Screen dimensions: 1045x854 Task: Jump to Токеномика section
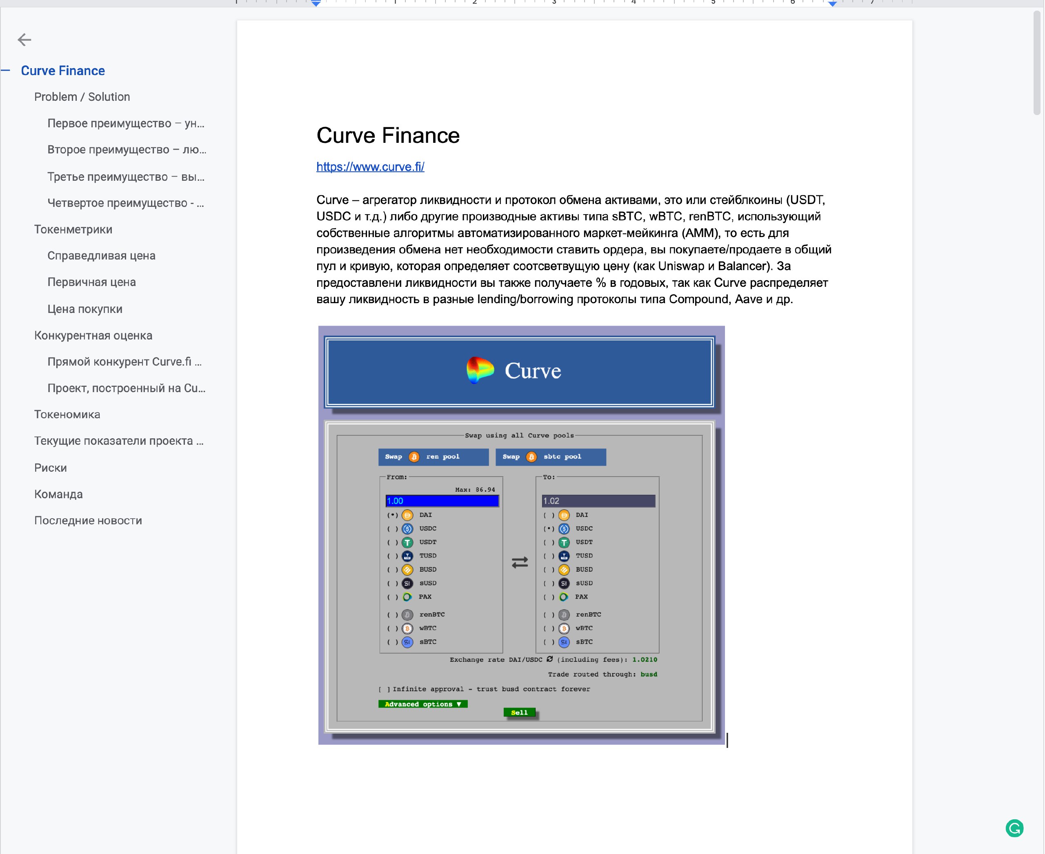tap(67, 415)
